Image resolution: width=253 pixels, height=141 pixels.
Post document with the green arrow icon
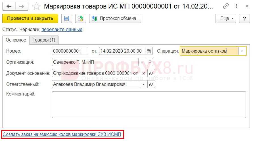(81, 18)
